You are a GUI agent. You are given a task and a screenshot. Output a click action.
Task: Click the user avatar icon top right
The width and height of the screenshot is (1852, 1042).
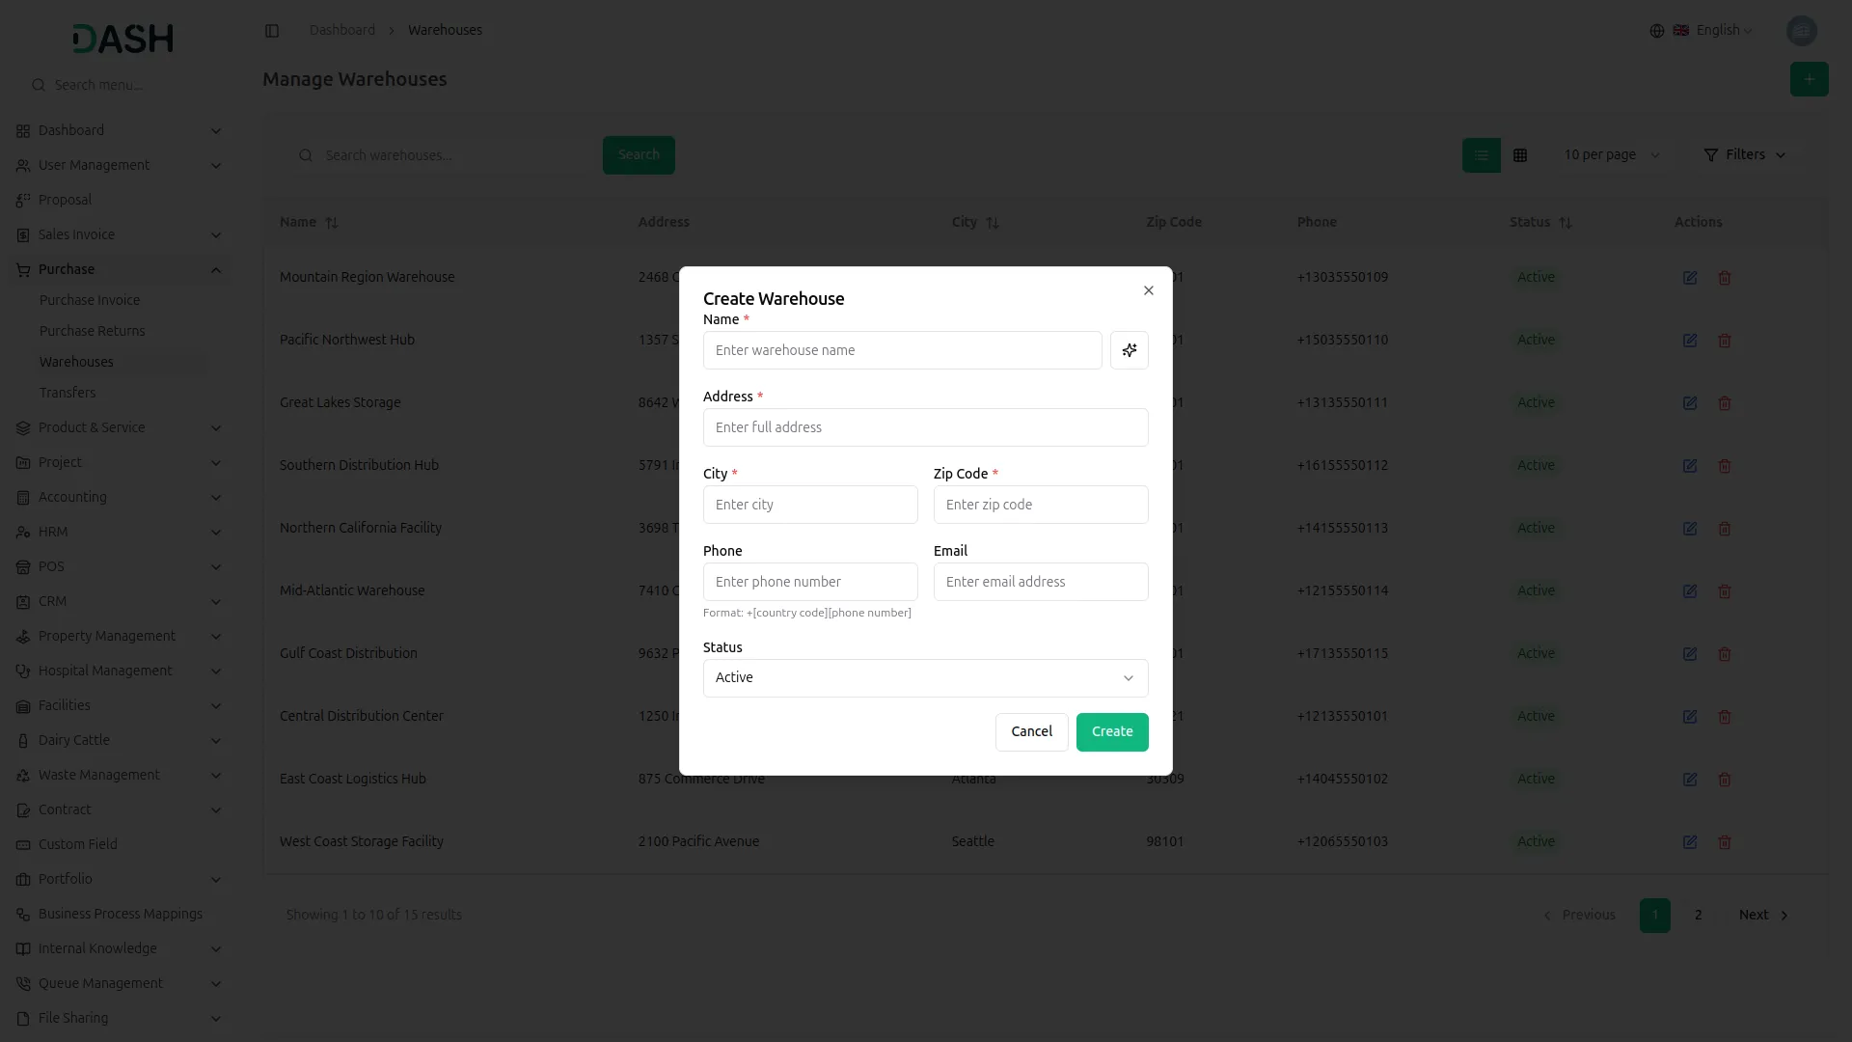[x=1802, y=30]
